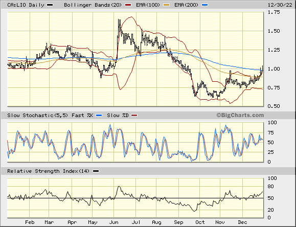Click the black CA:LIO Daily legend swatch
296x227 pixels.
(x=50, y=5)
